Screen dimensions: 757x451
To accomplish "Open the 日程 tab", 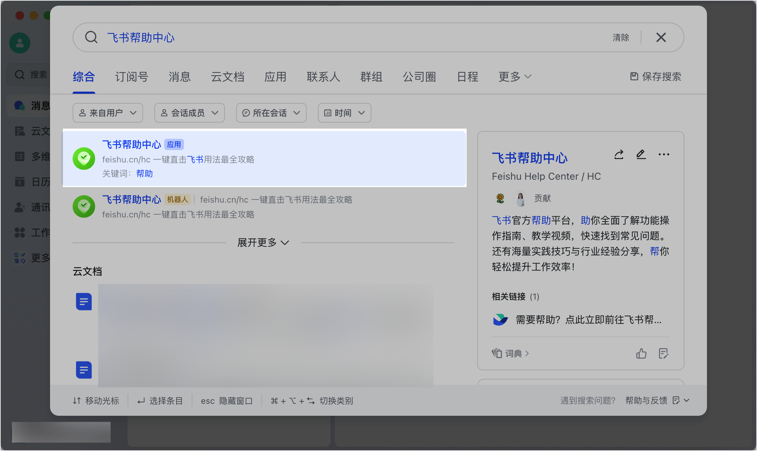I will click(x=467, y=77).
